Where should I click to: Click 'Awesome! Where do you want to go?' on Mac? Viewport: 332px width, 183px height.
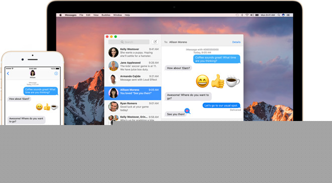pyautogui.click(x=188, y=97)
